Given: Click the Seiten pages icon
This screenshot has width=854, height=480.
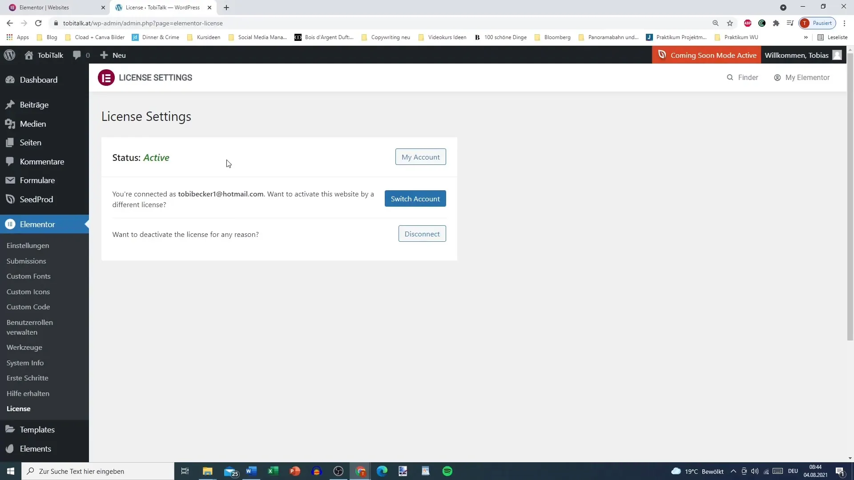Looking at the screenshot, I should (x=11, y=142).
